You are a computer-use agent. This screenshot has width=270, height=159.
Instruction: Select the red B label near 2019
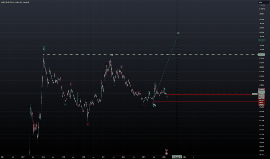pos(71,84)
